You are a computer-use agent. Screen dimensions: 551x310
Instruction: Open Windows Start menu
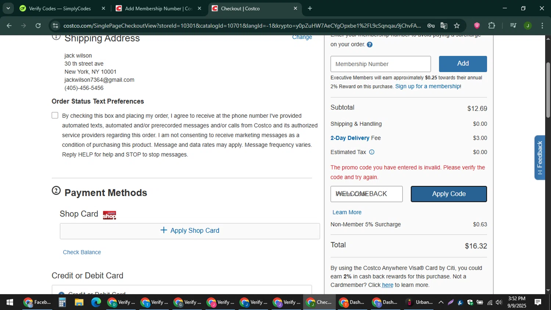click(x=10, y=302)
